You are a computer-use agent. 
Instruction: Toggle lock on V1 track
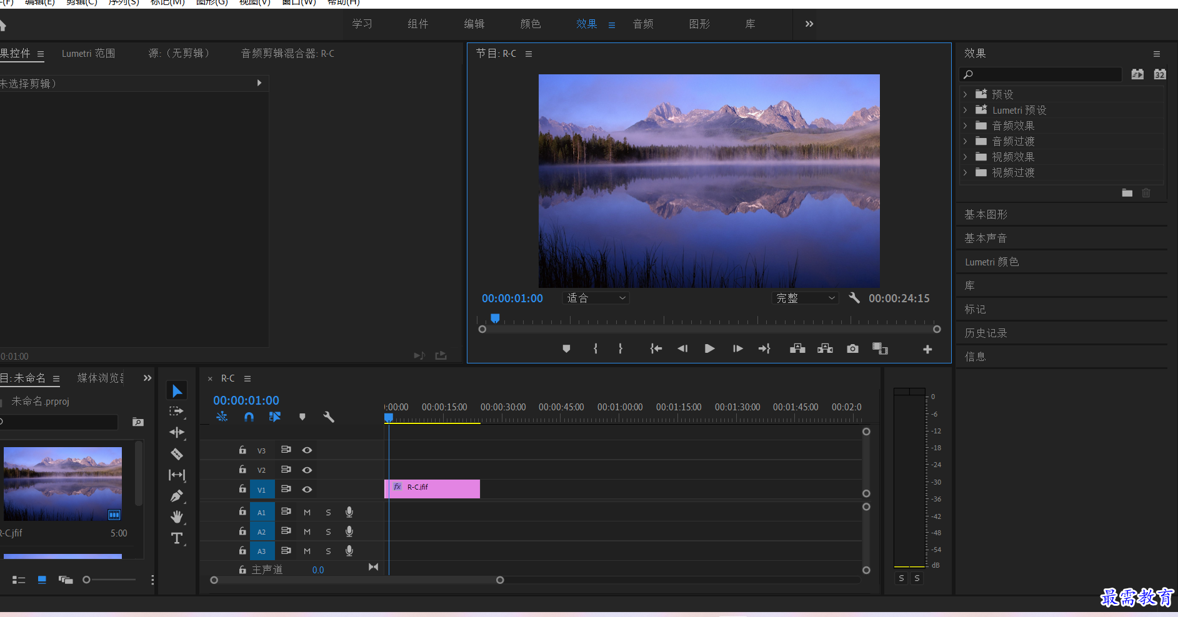[x=242, y=489]
